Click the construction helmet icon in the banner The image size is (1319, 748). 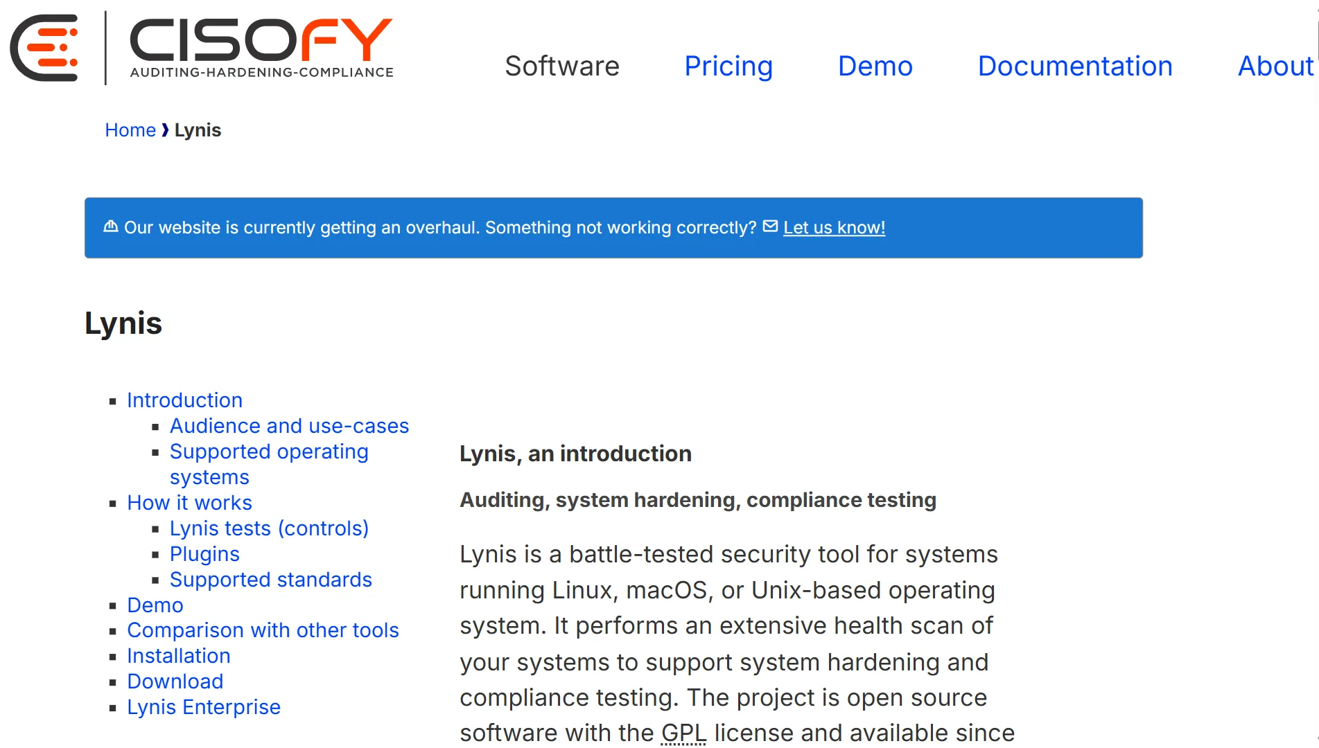coord(111,226)
